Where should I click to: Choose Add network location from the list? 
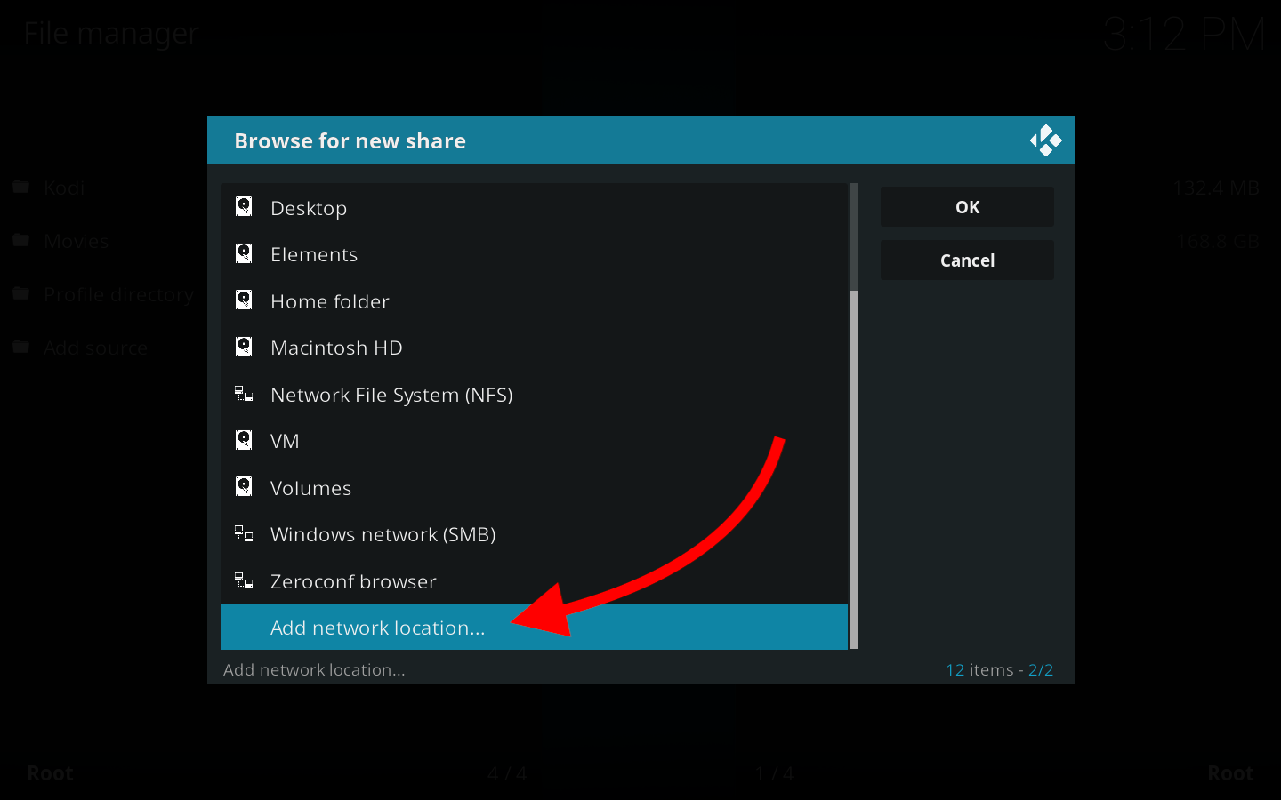(x=377, y=627)
